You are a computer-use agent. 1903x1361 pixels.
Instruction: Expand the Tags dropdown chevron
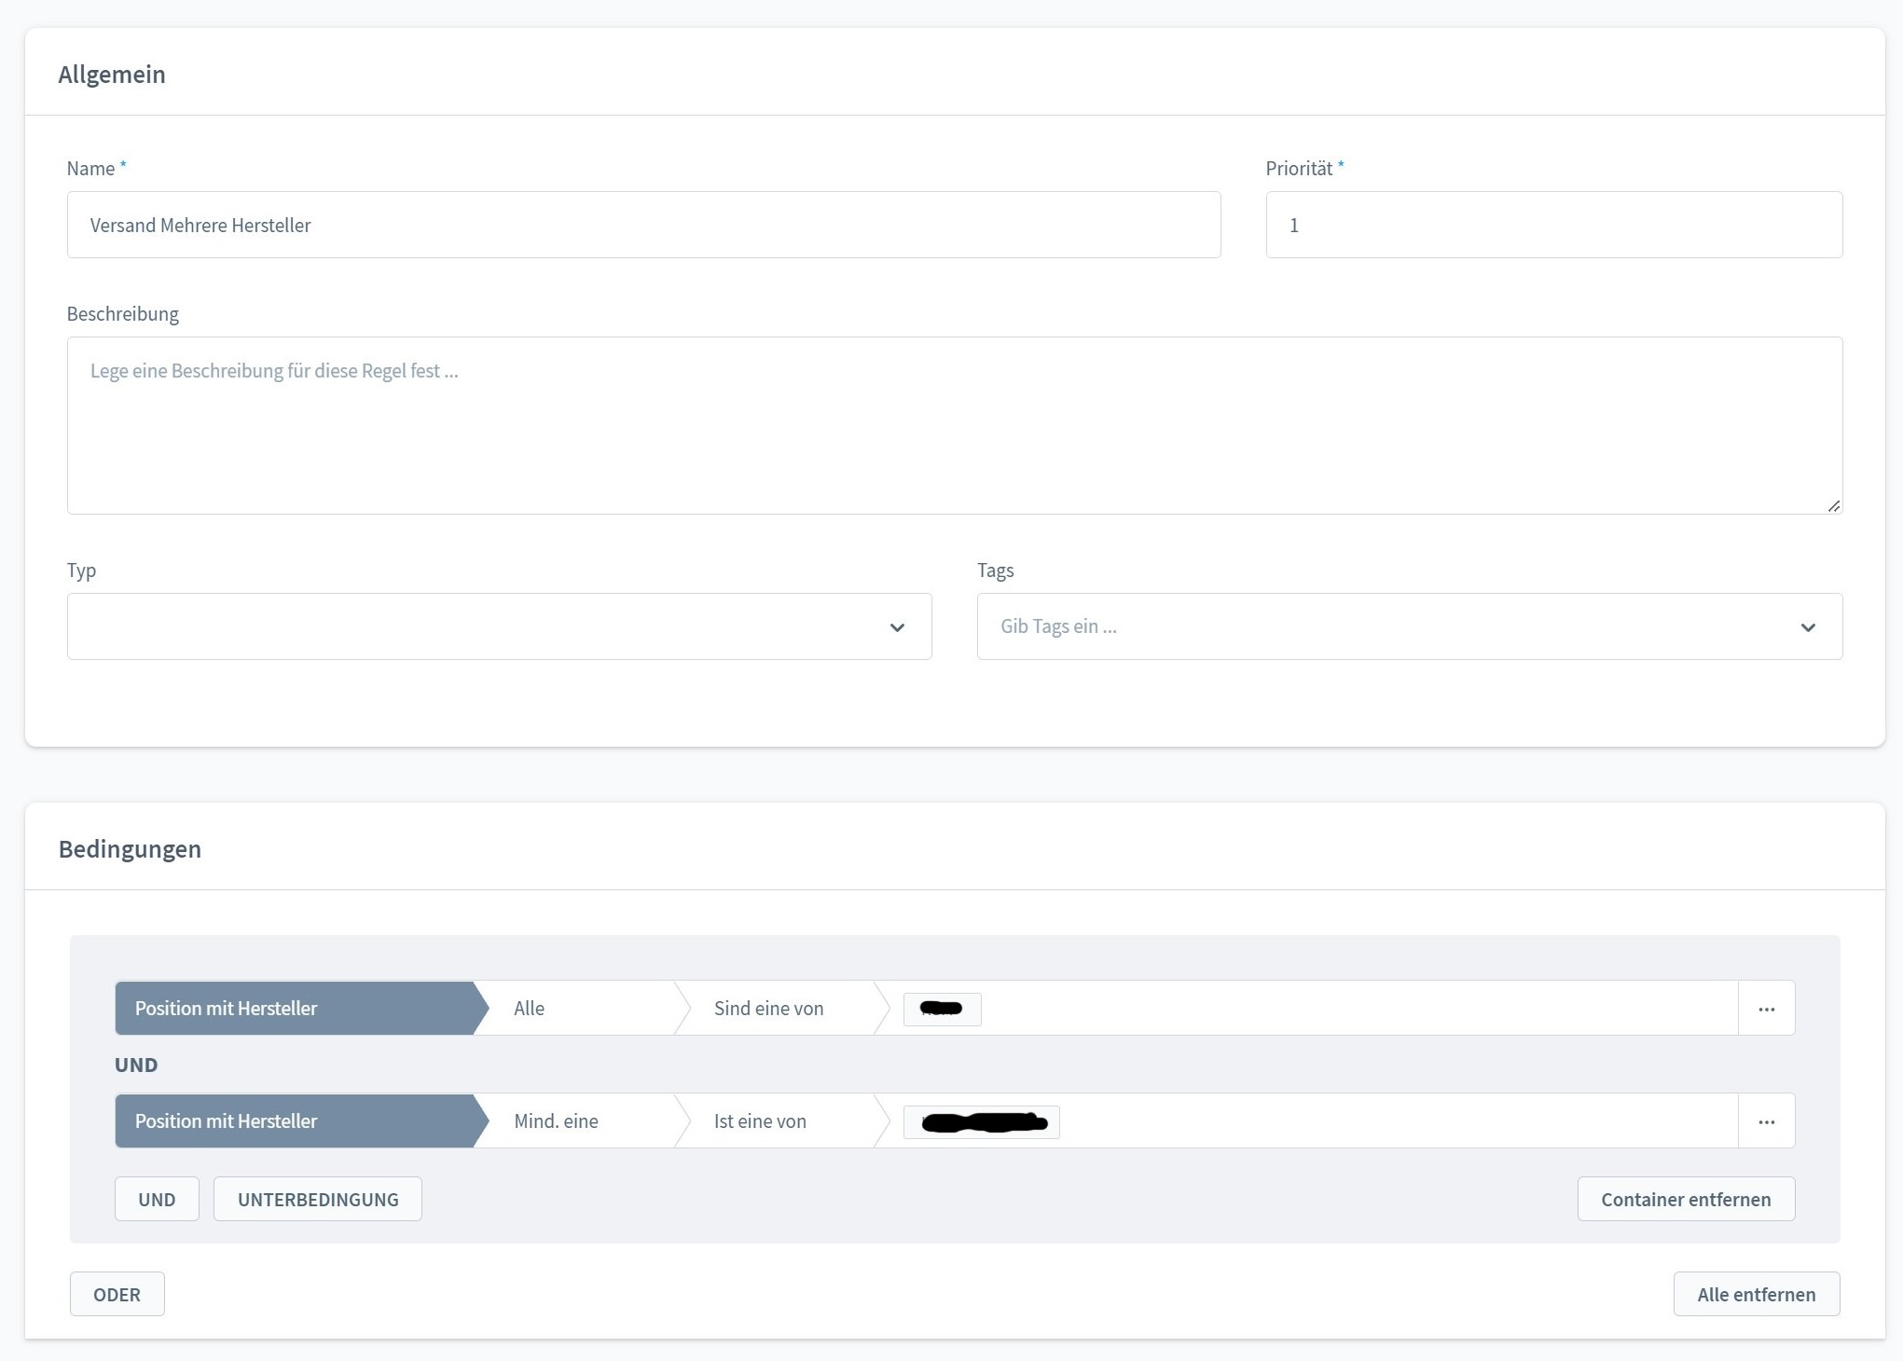tap(1808, 627)
